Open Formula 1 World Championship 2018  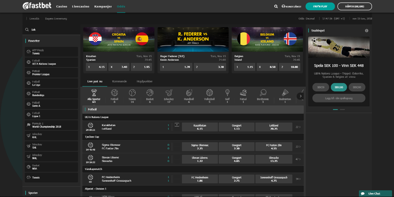pos(51,125)
